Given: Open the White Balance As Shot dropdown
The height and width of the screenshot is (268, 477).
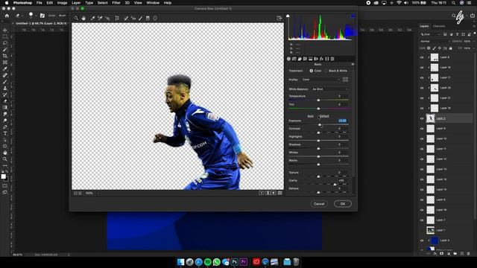Looking at the screenshot, I should (329, 89).
